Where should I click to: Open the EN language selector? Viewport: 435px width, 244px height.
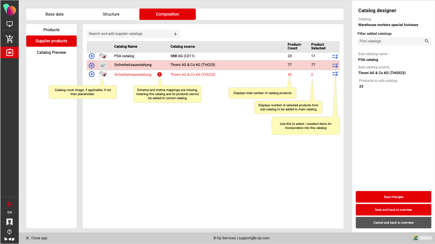[x=10, y=213]
